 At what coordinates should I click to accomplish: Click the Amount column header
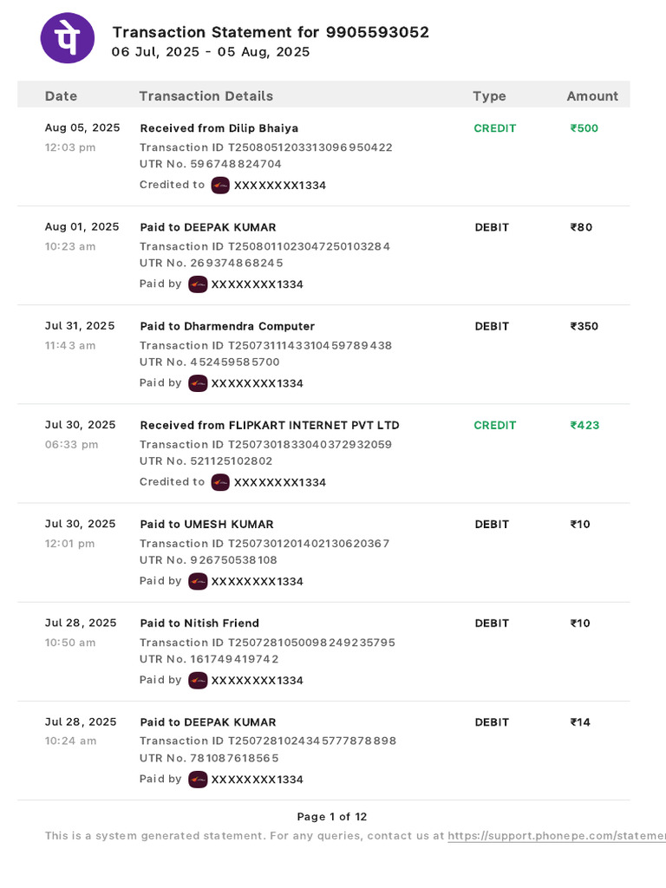pos(592,96)
